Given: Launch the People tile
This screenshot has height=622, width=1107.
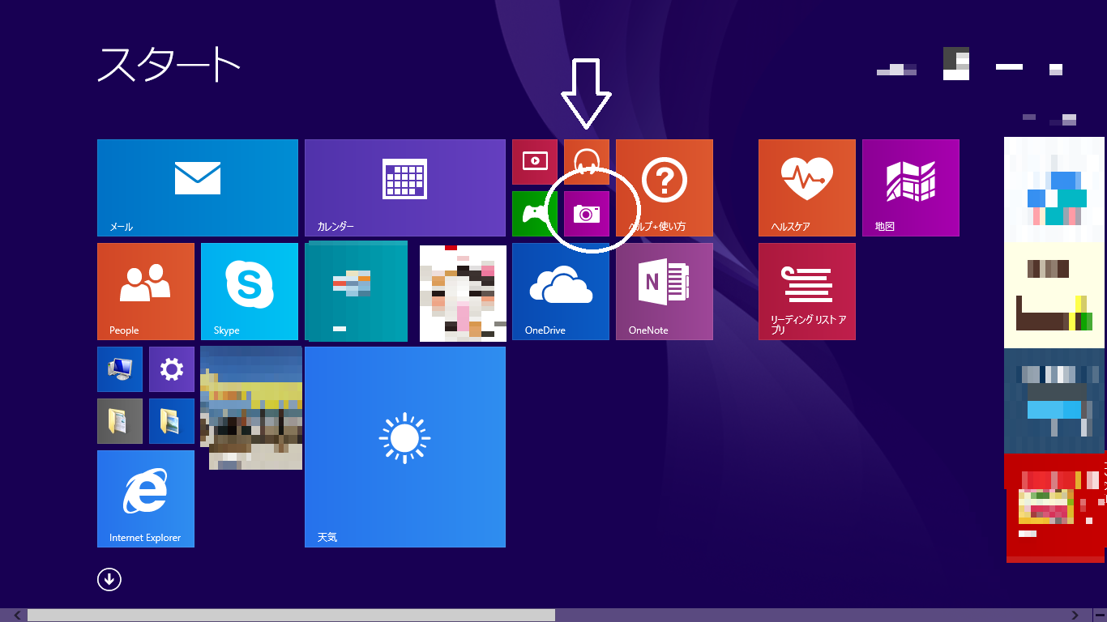Looking at the screenshot, I should (x=146, y=291).
